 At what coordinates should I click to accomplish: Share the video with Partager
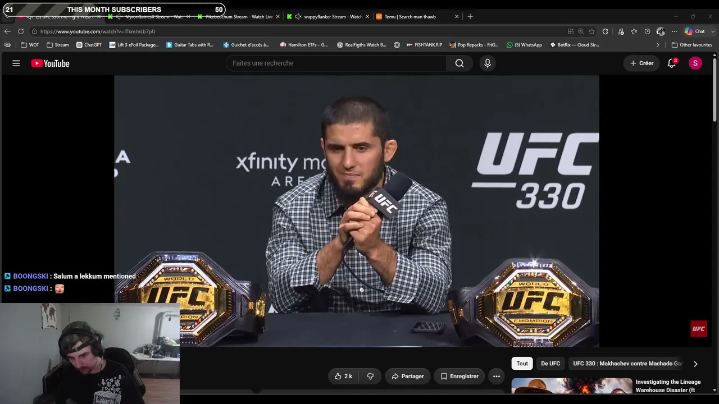click(x=407, y=377)
